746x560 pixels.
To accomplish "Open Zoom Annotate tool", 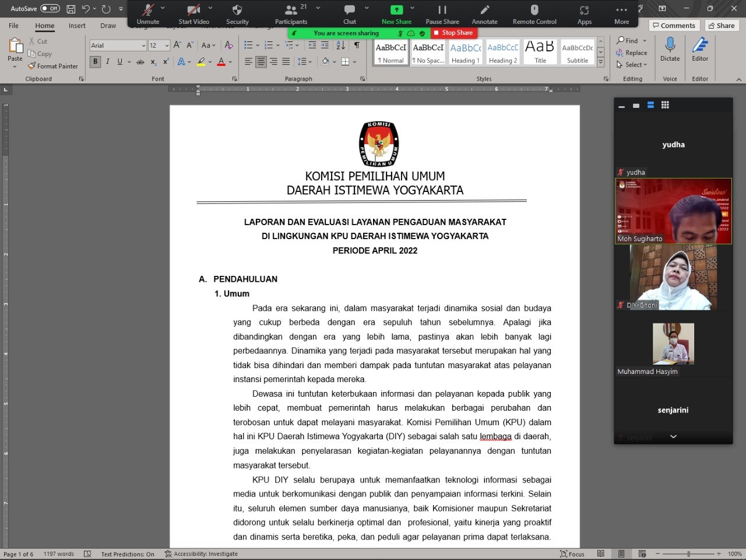I will tap(484, 14).
